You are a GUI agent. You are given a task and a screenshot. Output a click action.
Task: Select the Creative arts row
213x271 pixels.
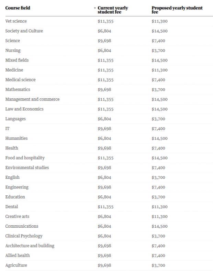17,217
